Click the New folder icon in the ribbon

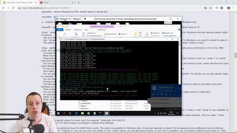coord(136,34)
